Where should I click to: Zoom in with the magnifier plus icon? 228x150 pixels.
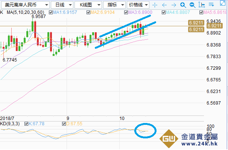click(x=183, y=5)
